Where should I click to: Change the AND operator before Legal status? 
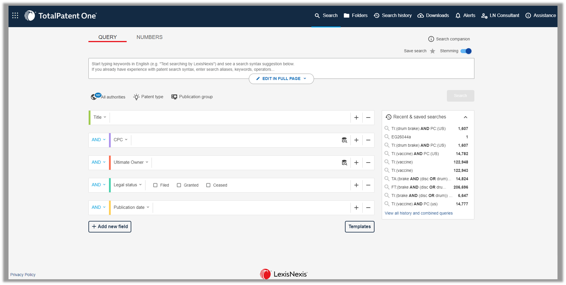[x=99, y=185]
